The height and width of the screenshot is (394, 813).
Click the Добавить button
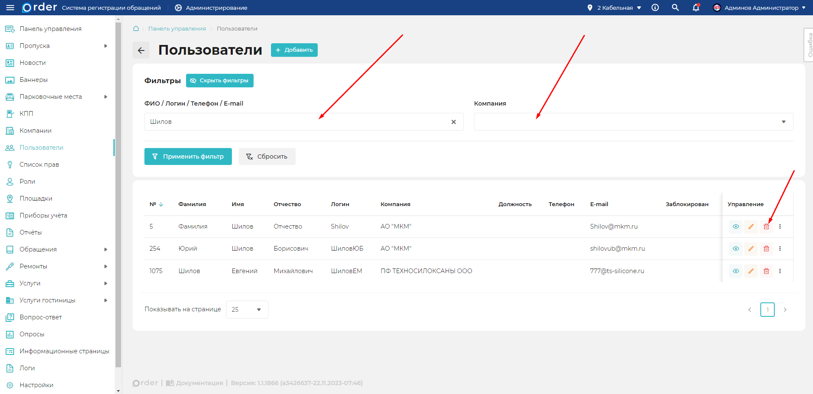(x=294, y=50)
